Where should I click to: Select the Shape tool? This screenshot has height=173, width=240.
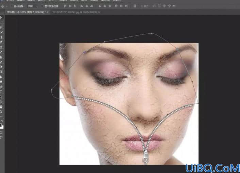1,102
